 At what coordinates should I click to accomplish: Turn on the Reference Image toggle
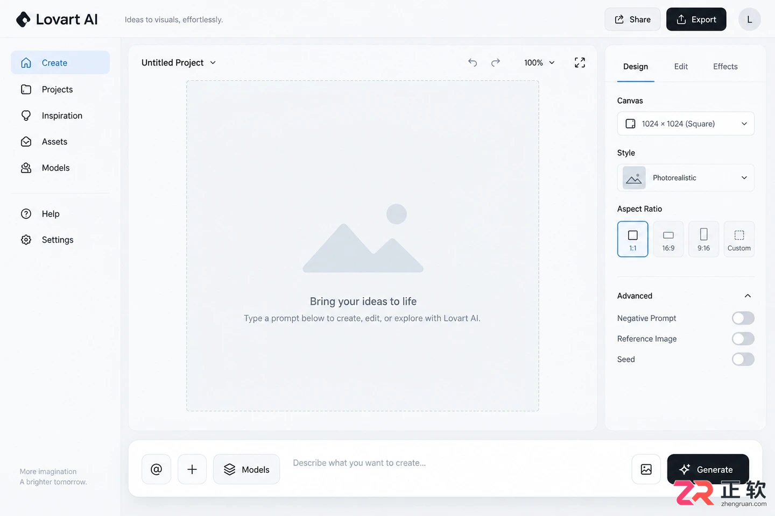tap(743, 339)
